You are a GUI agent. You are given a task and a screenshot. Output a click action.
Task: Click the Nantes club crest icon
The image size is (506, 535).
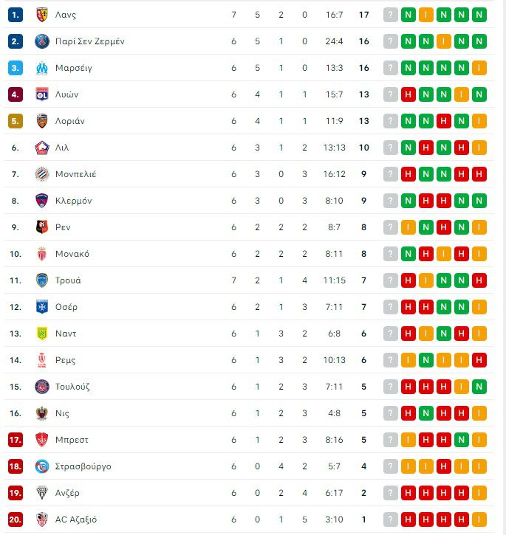41,334
